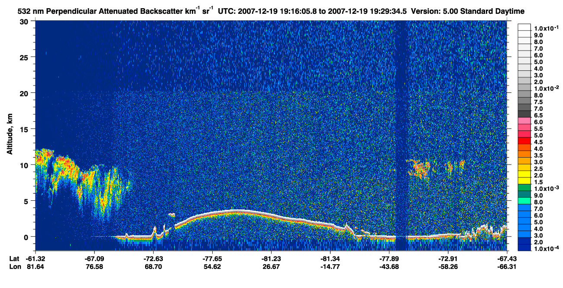Click colorbar label '1.0x10-1'
This screenshot has width=563, height=288.
pos(546,28)
